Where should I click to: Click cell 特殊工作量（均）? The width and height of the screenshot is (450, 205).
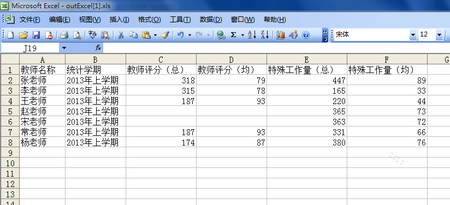387,69
